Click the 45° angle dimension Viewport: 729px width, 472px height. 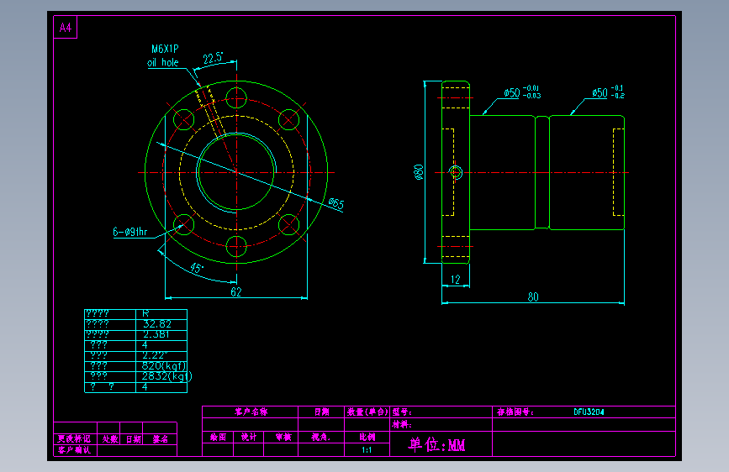click(197, 268)
